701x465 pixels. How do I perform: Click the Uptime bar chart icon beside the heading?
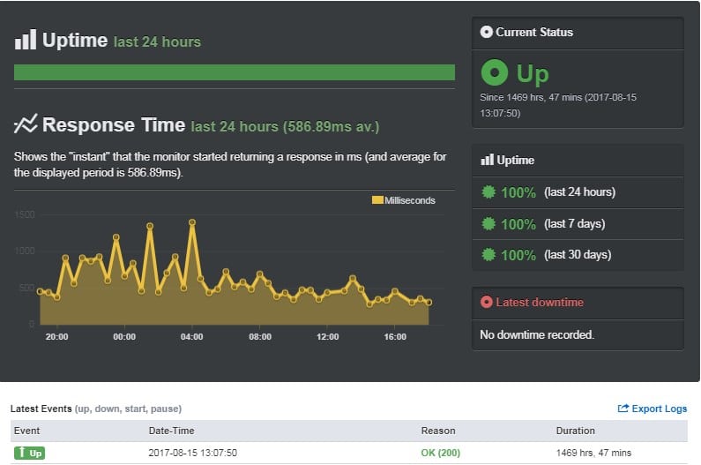[26, 40]
